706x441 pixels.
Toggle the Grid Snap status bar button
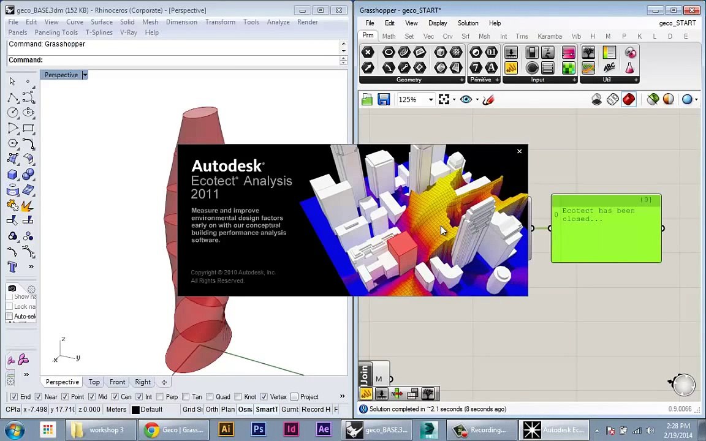[x=192, y=409]
